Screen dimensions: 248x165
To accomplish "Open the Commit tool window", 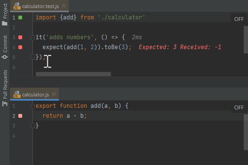I will (x=5, y=47).
